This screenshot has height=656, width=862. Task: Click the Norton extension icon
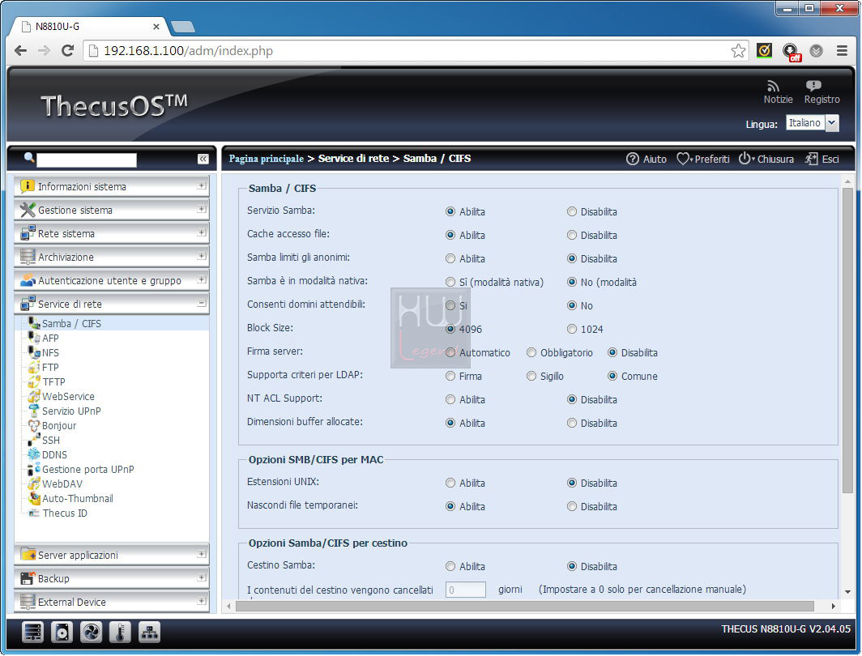click(764, 50)
